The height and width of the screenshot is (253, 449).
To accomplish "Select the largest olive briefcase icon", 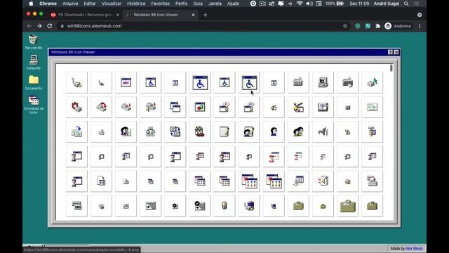I will 348,206.
